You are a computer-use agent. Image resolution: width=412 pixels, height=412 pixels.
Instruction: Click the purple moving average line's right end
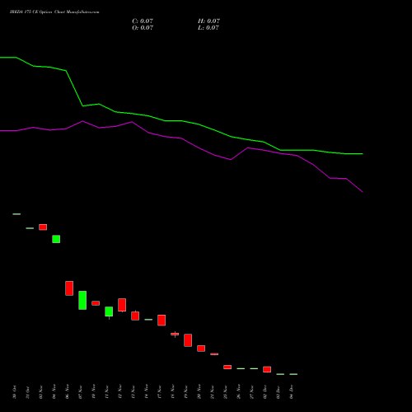tap(362, 191)
